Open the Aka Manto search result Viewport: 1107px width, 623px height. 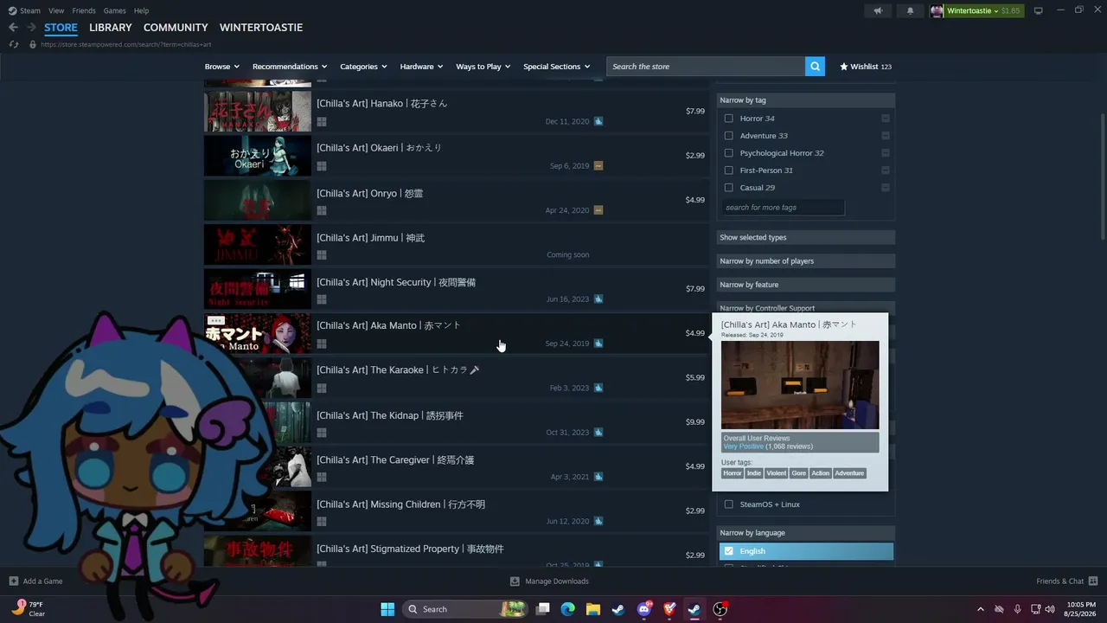[457, 334]
